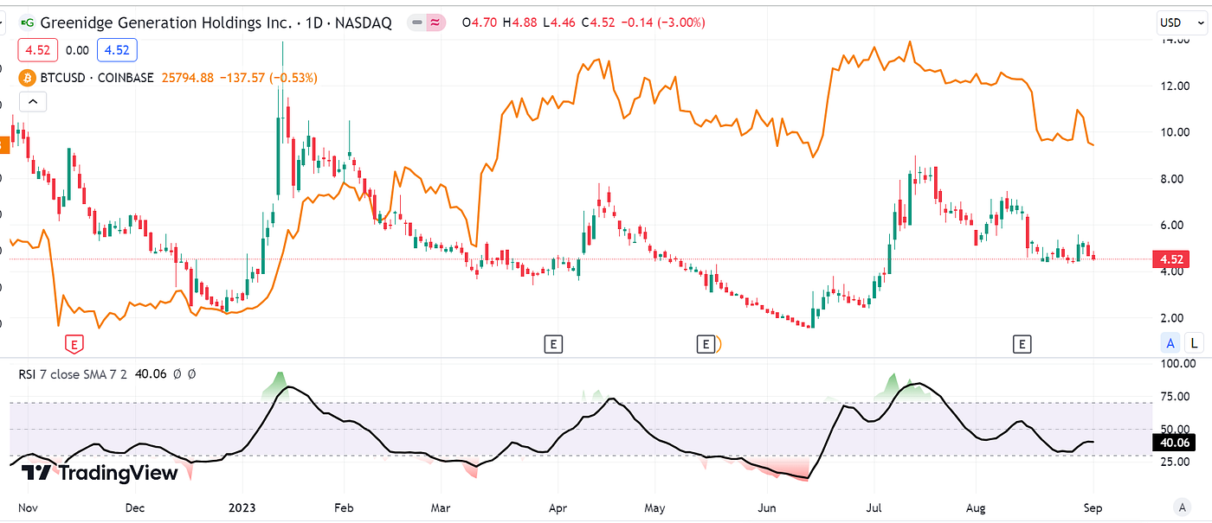Click the 75.00 RSI-scale label
Screen dimensions: 1212x523
tap(1177, 397)
